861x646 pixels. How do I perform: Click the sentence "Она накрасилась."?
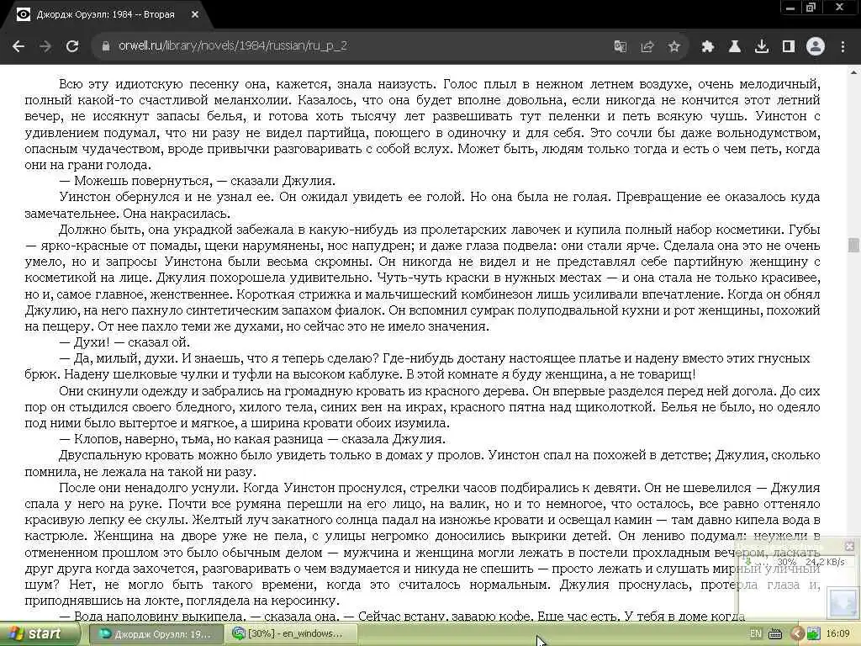click(x=177, y=213)
